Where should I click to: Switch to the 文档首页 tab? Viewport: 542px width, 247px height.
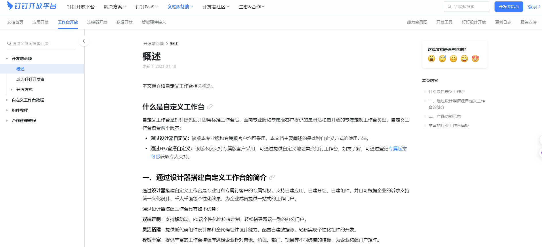click(15, 22)
